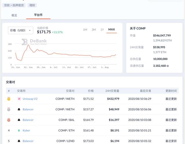185x144 pixels.
Task: Click the rank number 5 cell
Action: click(9, 141)
